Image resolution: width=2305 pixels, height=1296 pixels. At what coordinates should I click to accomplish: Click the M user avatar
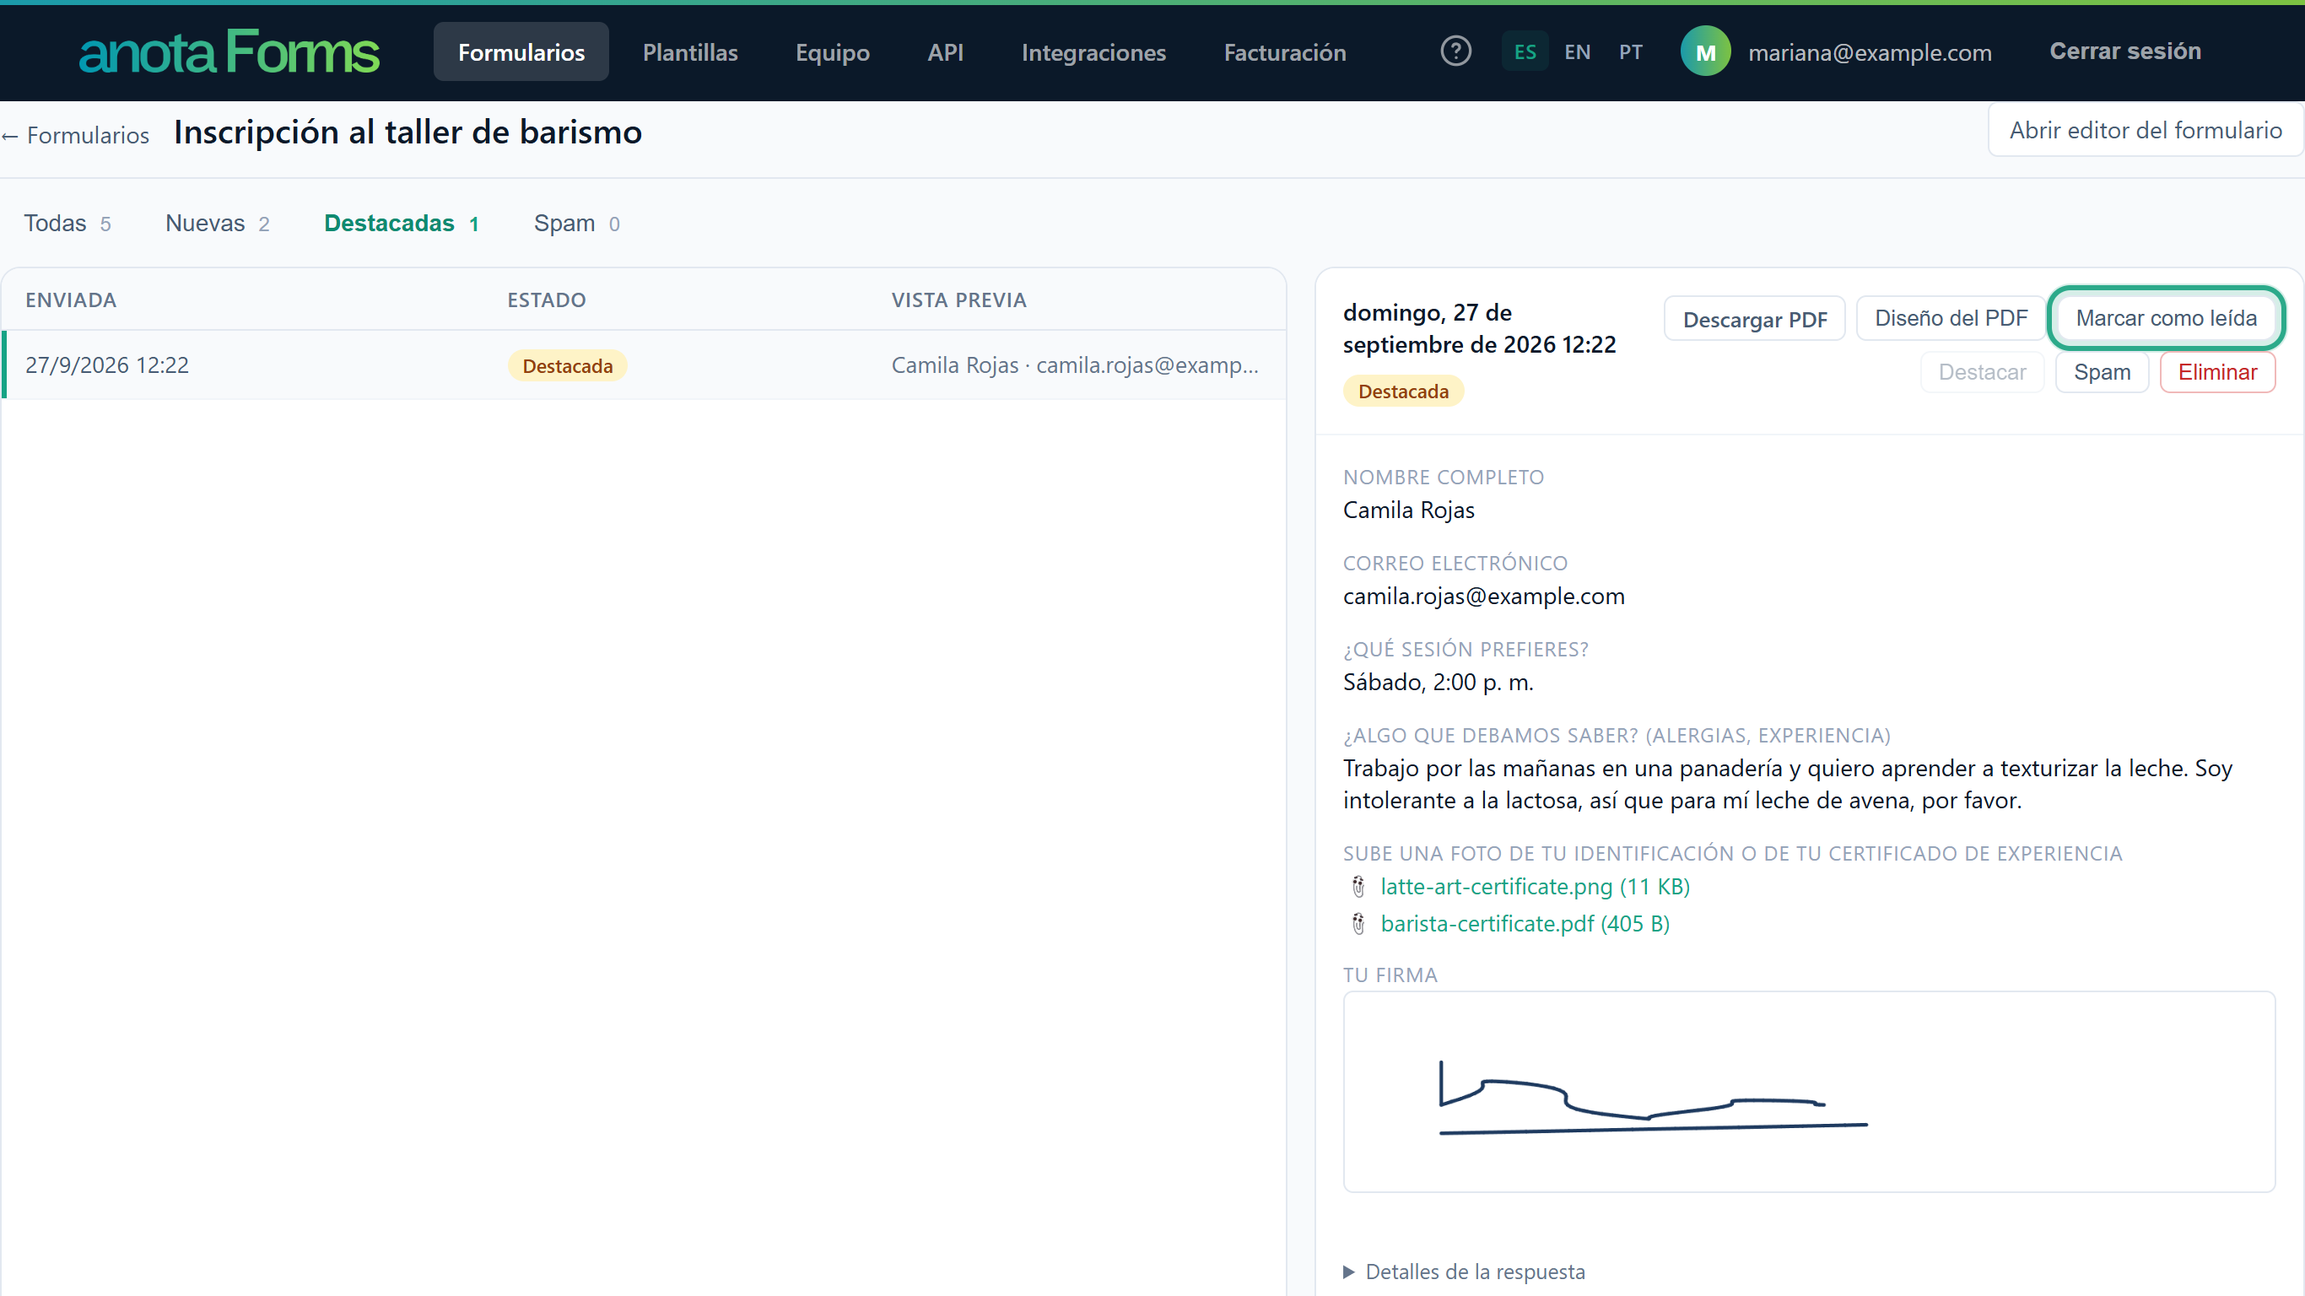pos(1705,52)
